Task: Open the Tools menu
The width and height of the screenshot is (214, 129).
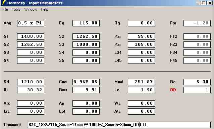Action: 16,9
